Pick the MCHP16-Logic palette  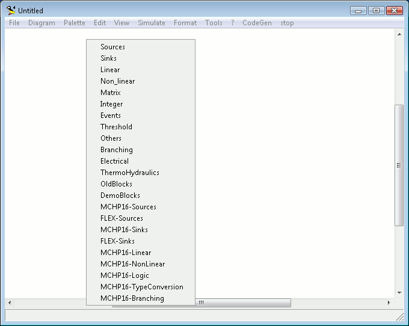click(141, 275)
